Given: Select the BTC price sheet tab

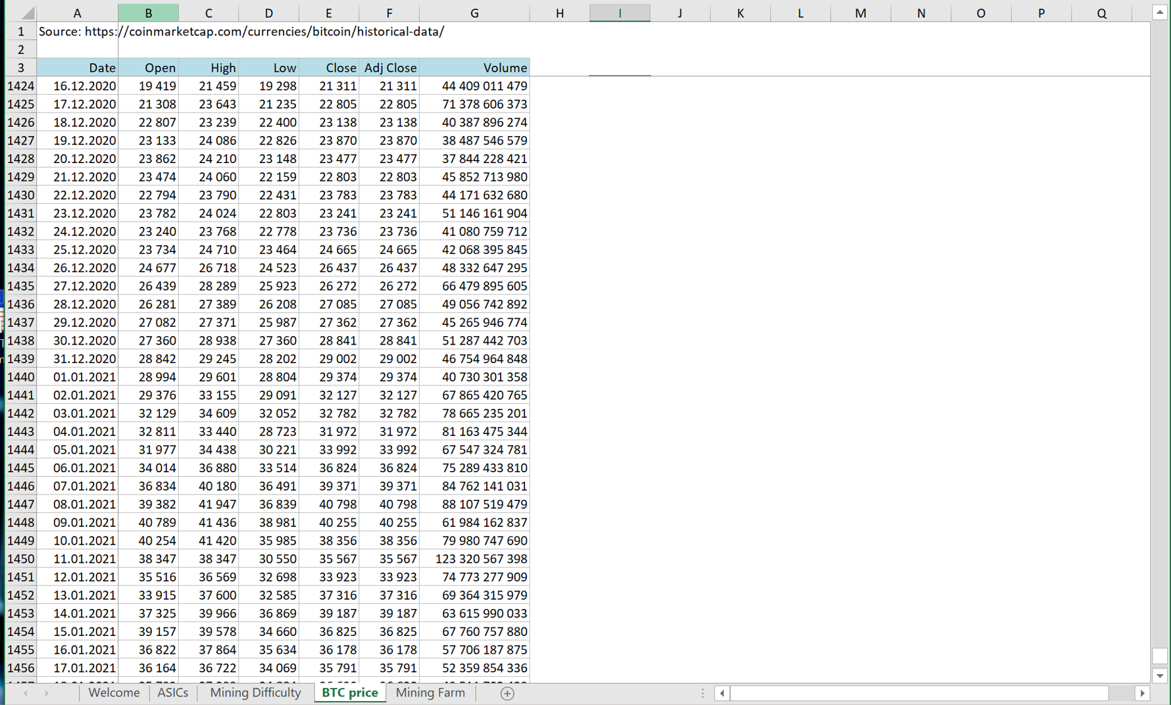Looking at the screenshot, I should click(350, 693).
